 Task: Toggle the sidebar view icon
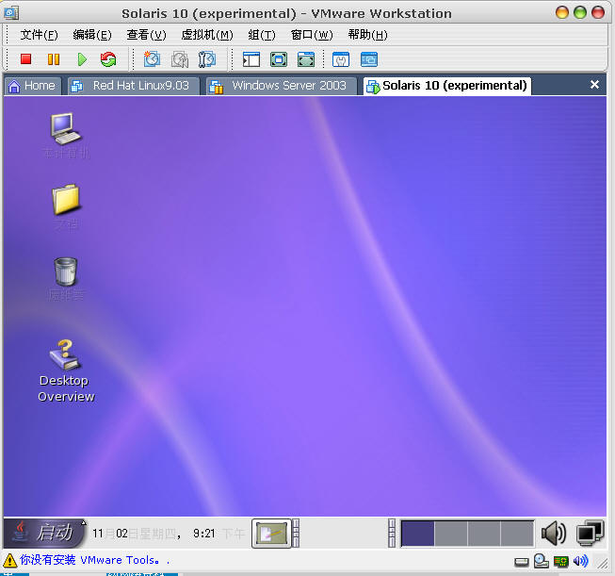251,59
